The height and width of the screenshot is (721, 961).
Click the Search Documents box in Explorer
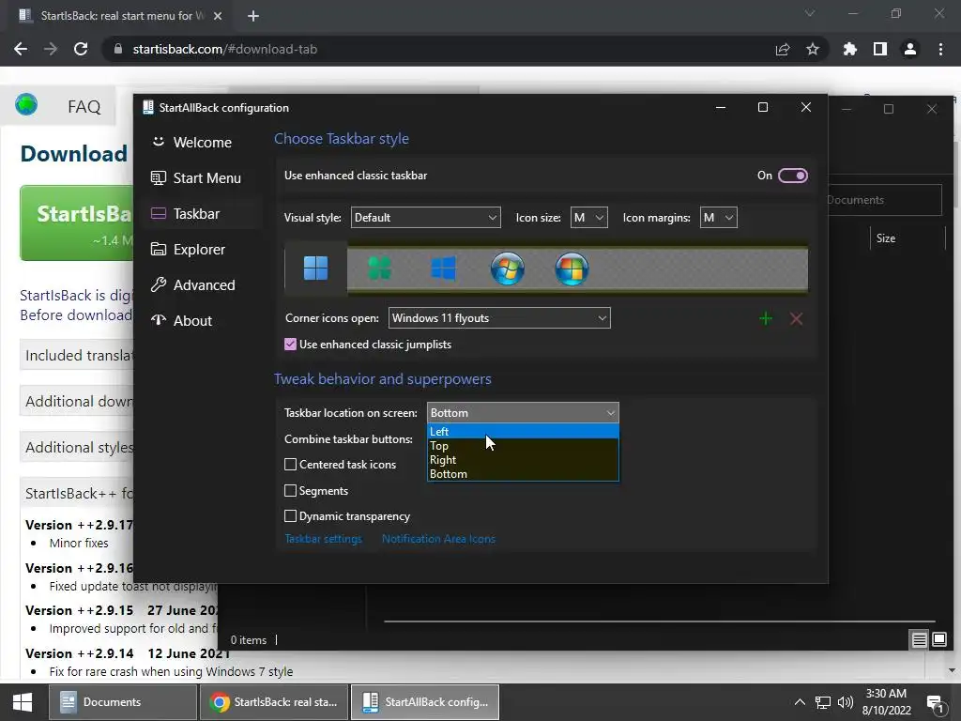[x=884, y=200]
